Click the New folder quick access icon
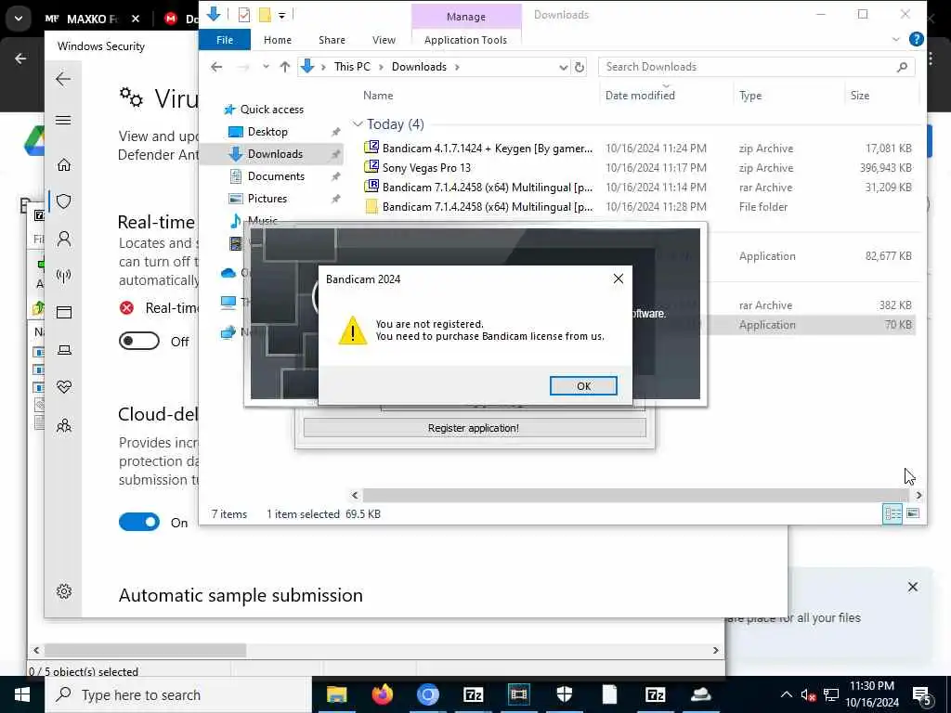 pos(265,15)
